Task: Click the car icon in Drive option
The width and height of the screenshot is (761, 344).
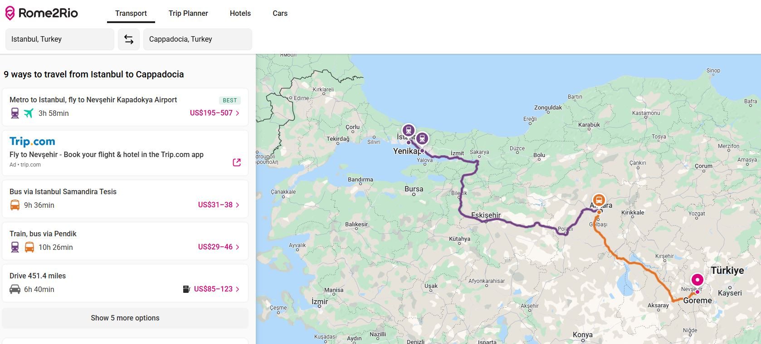Action: point(15,289)
